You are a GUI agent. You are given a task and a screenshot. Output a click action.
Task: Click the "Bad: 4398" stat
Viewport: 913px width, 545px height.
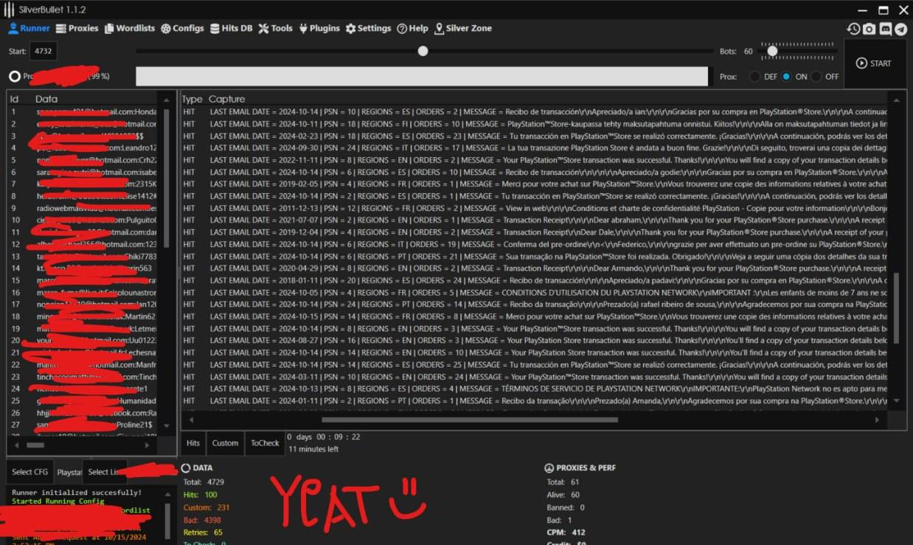click(201, 520)
